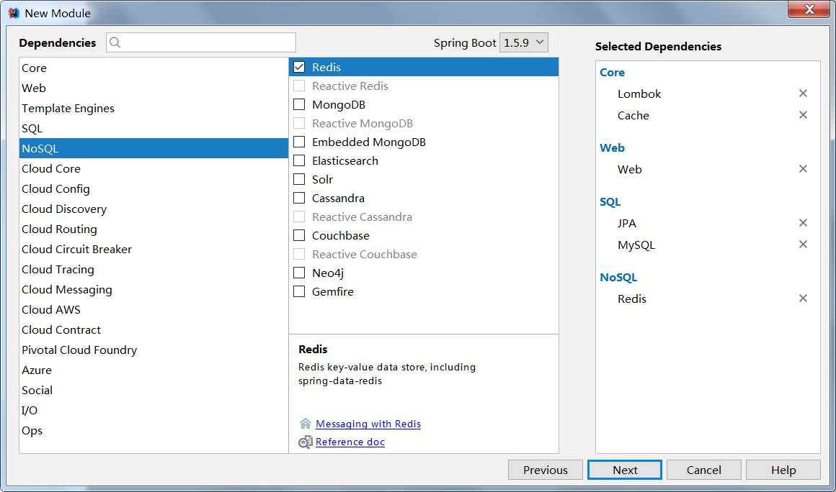Remove Web from selected dependencies
The width and height of the screenshot is (836, 492).
(x=803, y=168)
